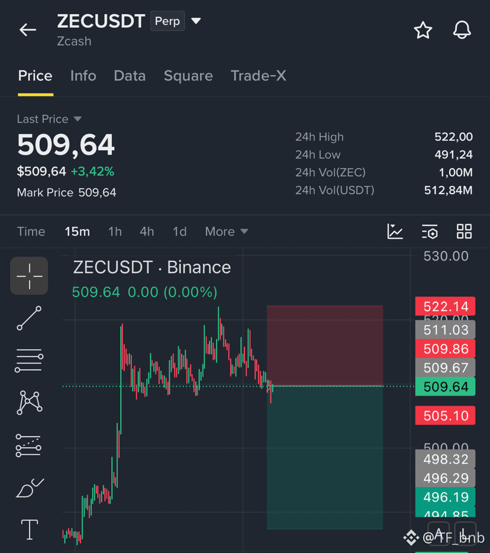Screen dimensions: 490x553
Task: Select the 1d interval
Action: pyautogui.click(x=179, y=232)
